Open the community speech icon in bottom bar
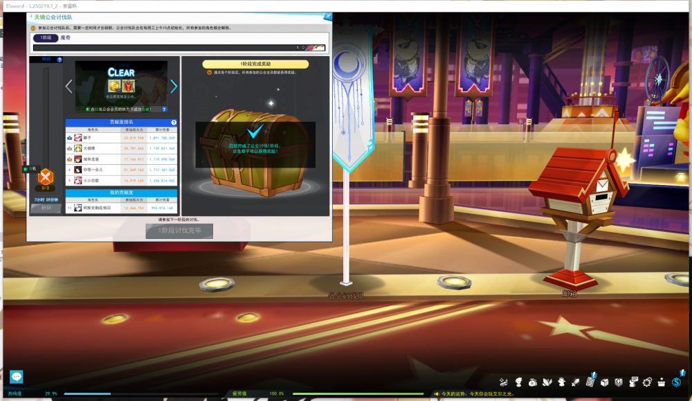The height and width of the screenshot is (401, 692). point(633,382)
